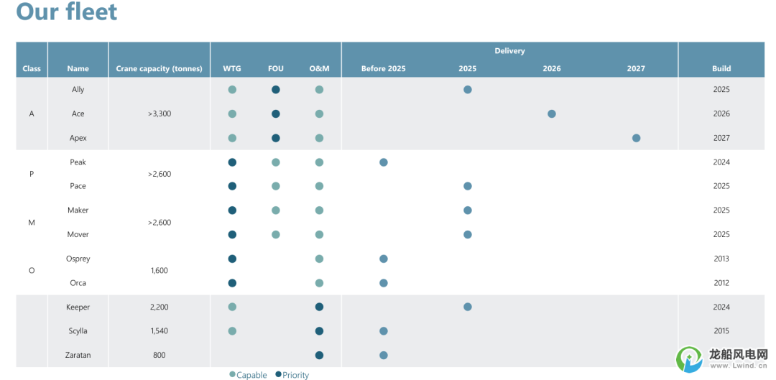
Task: Click Apex's 2027 delivery dot
Action: pos(636,138)
